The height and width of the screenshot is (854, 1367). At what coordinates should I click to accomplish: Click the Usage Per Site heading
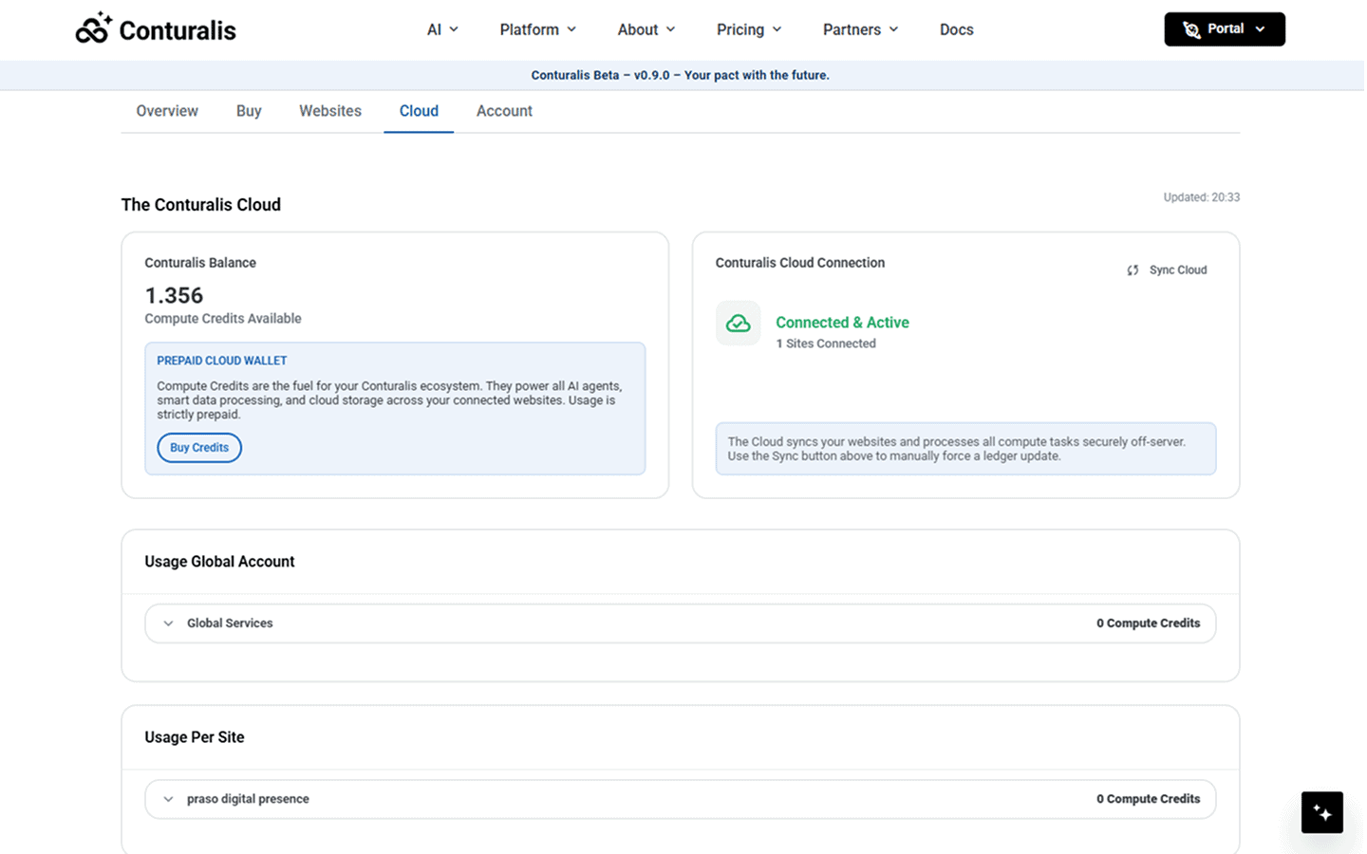[x=195, y=737]
